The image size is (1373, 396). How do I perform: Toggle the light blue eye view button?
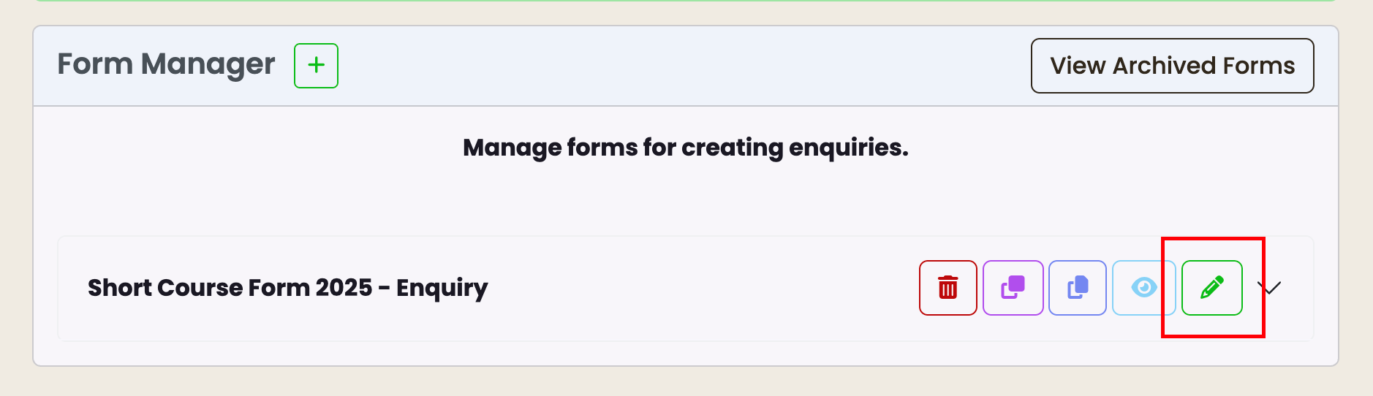pos(1143,288)
